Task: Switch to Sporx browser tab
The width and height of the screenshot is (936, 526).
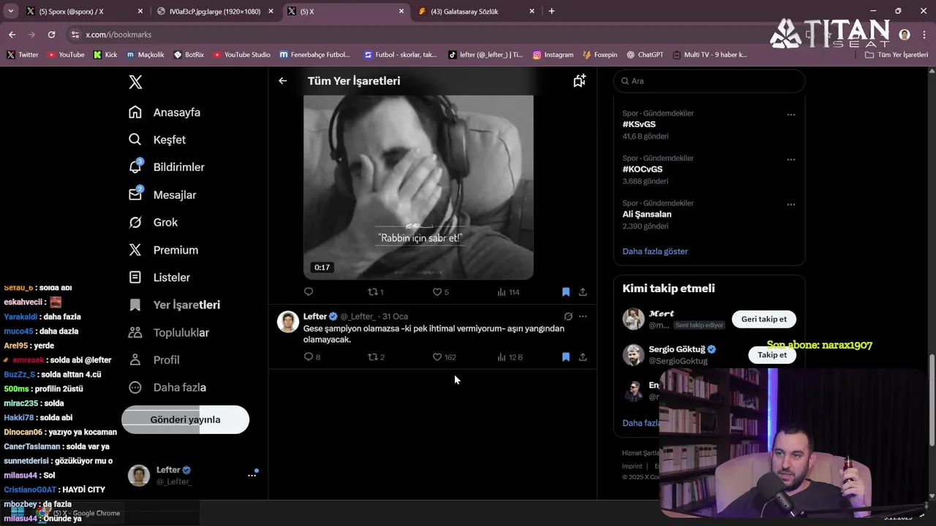Action: point(84,11)
